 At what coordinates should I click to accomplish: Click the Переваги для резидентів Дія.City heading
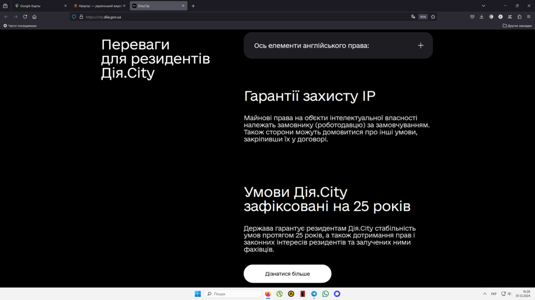pos(155,59)
